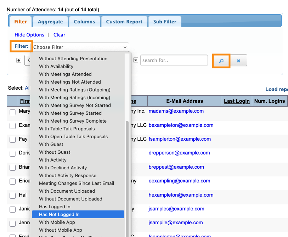Click the filter list scrollbar thumb
The width and height of the screenshot is (288, 237).
tap(127, 178)
